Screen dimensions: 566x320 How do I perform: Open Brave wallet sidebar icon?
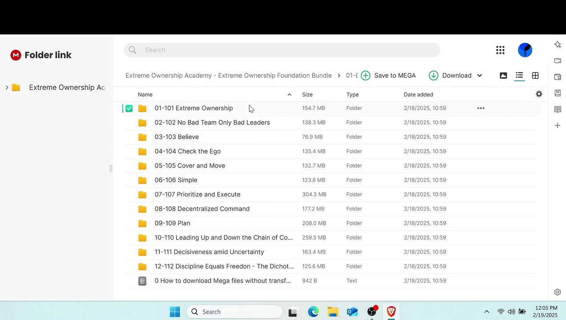[558, 77]
